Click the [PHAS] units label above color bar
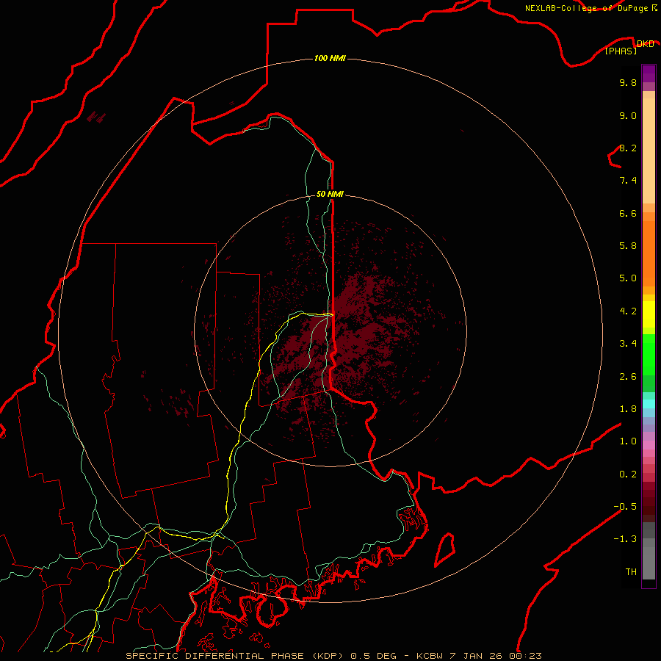Viewport: 661px width, 661px height. coord(621,51)
